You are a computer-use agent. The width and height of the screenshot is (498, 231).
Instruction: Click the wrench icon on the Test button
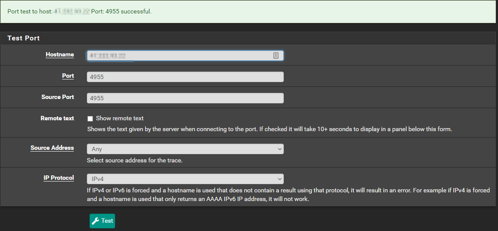click(x=96, y=221)
